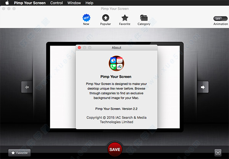
Task: Click the app description paragraph in About
Action: tap(116, 91)
